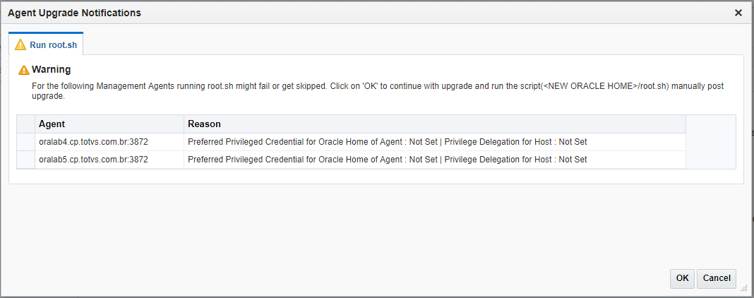Click the resize grip in dialog corner

point(742,287)
